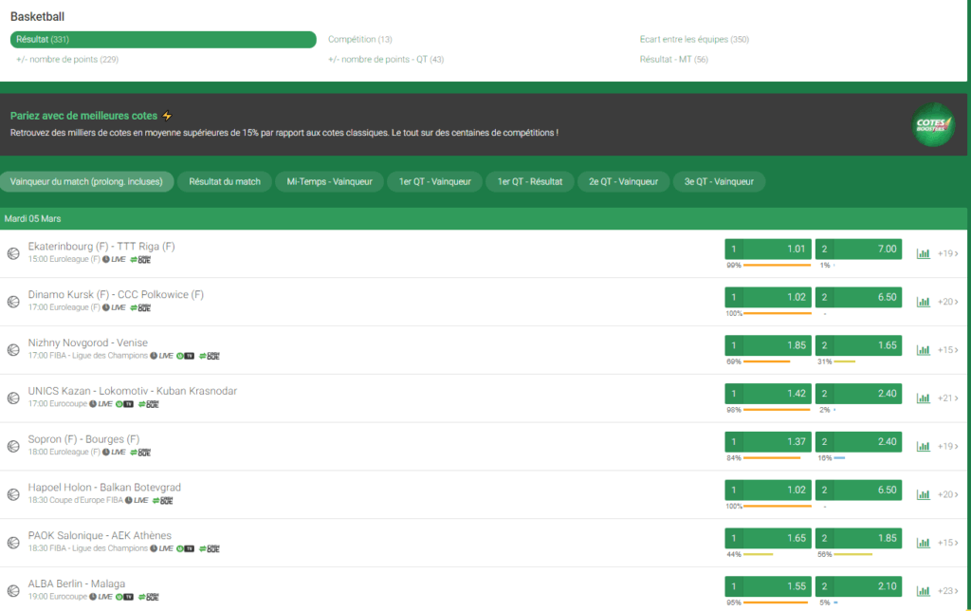This screenshot has height=611, width=971.
Task: Expand +20 more bets for Hapoel Holon match
Action: (947, 494)
